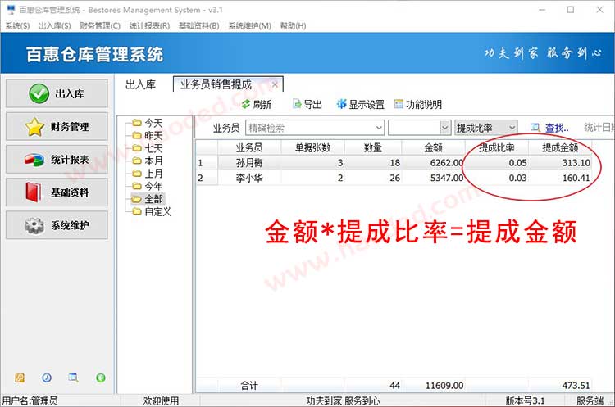Click the 基础资料 sidebar button label
615x407 pixels.
[70, 192]
